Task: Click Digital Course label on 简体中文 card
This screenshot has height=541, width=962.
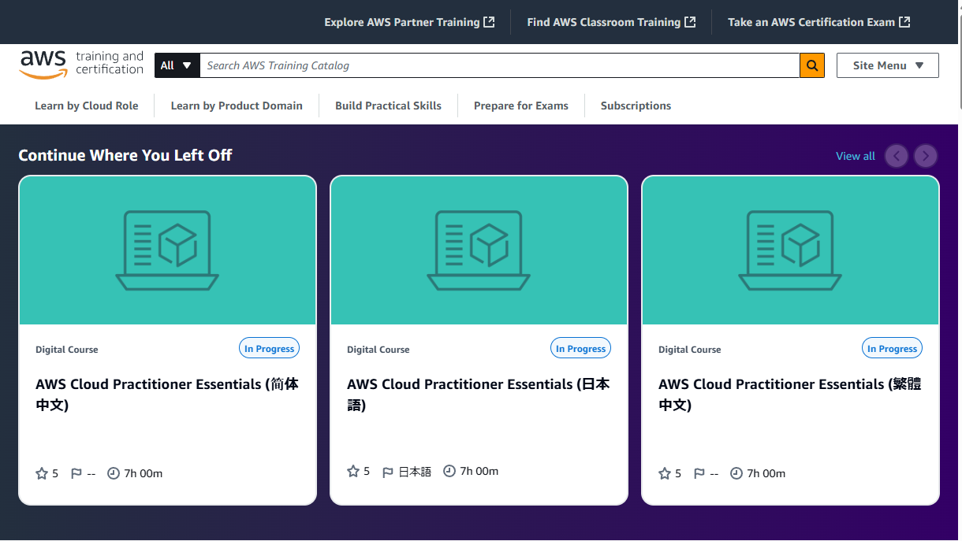Action: coord(67,350)
